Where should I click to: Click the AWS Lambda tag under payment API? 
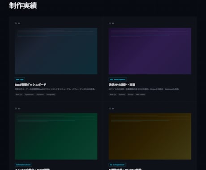(x=141, y=94)
